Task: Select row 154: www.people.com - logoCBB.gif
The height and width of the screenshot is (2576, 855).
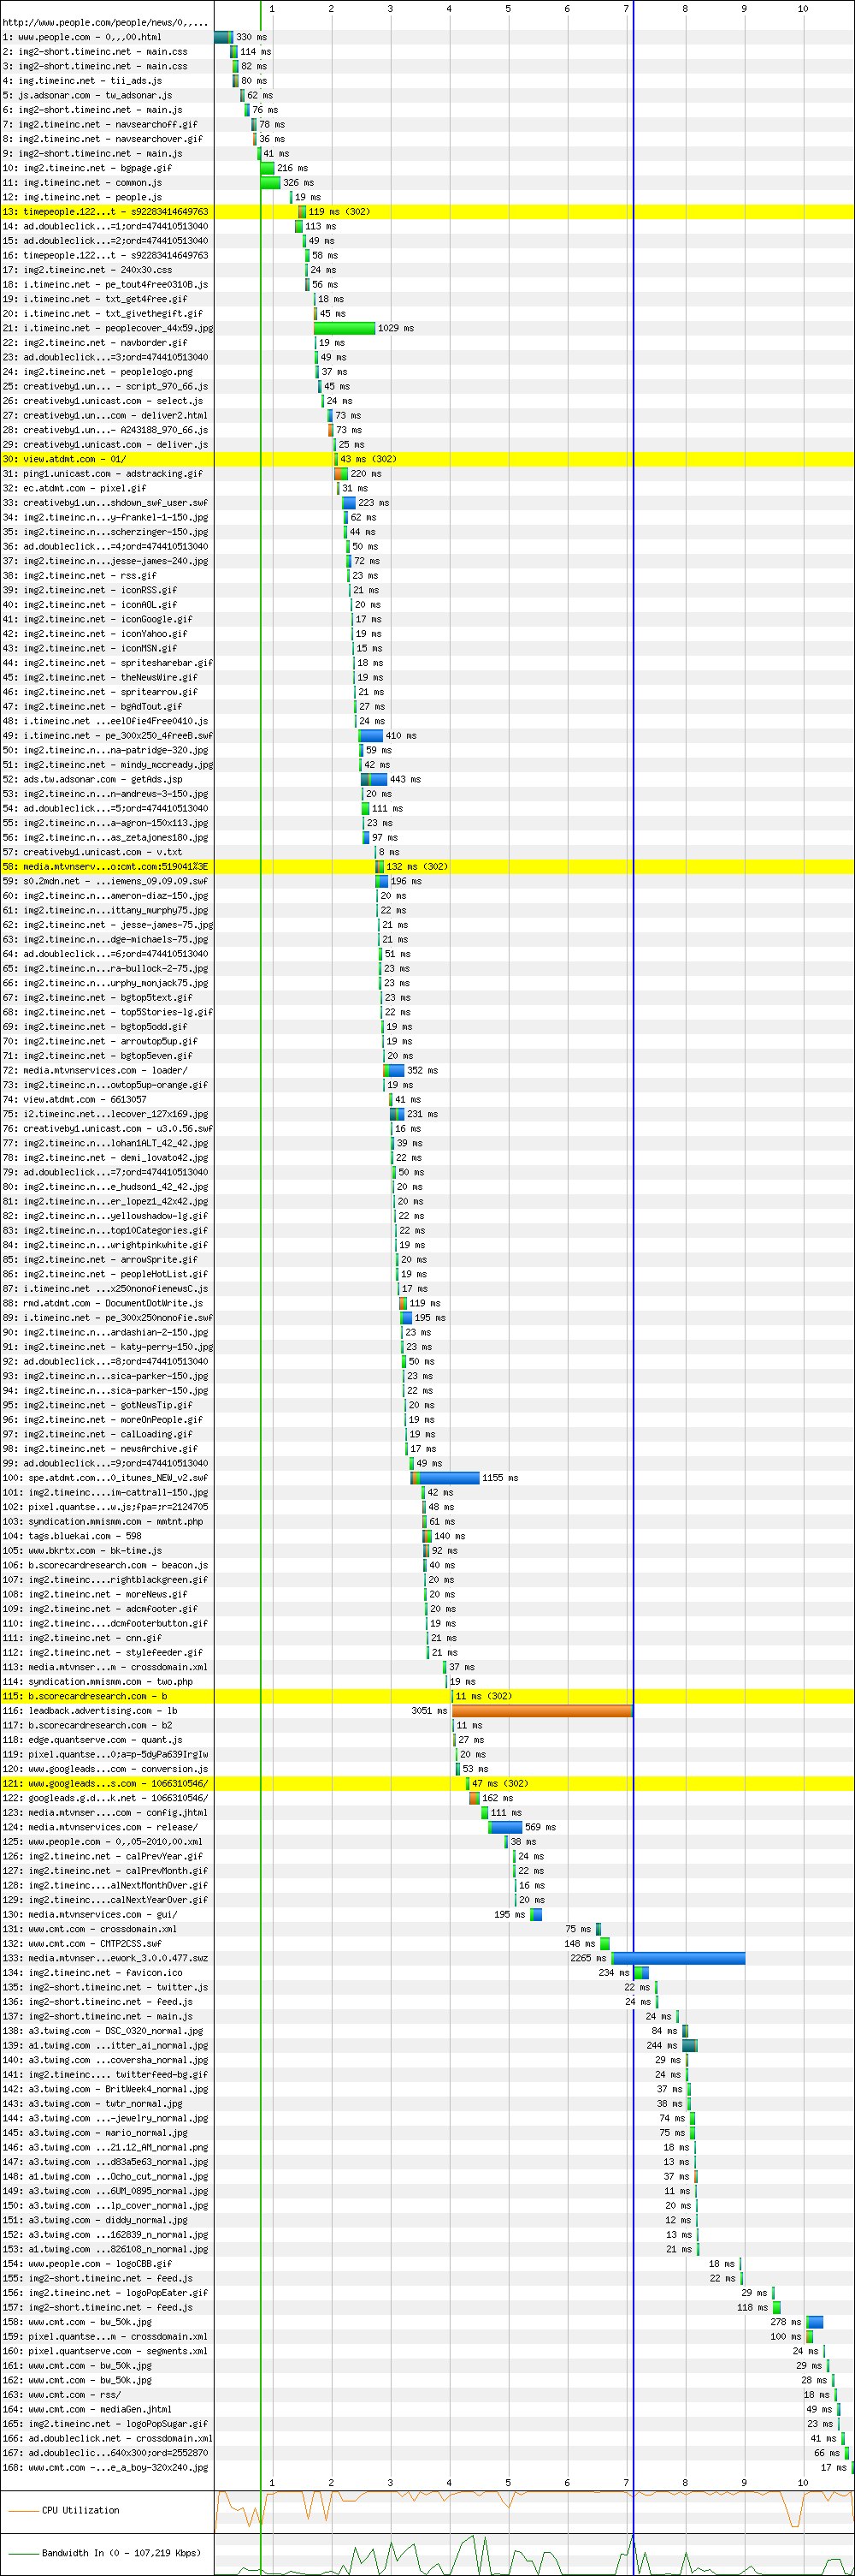Action: pos(427,2264)
